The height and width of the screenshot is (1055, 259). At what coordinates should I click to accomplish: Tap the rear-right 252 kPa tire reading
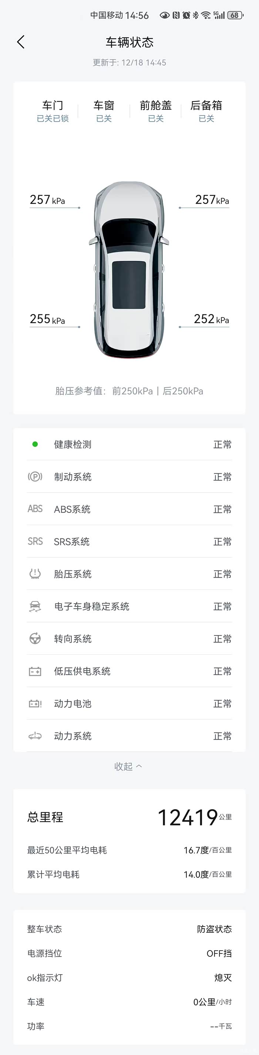tap(211, 319)
